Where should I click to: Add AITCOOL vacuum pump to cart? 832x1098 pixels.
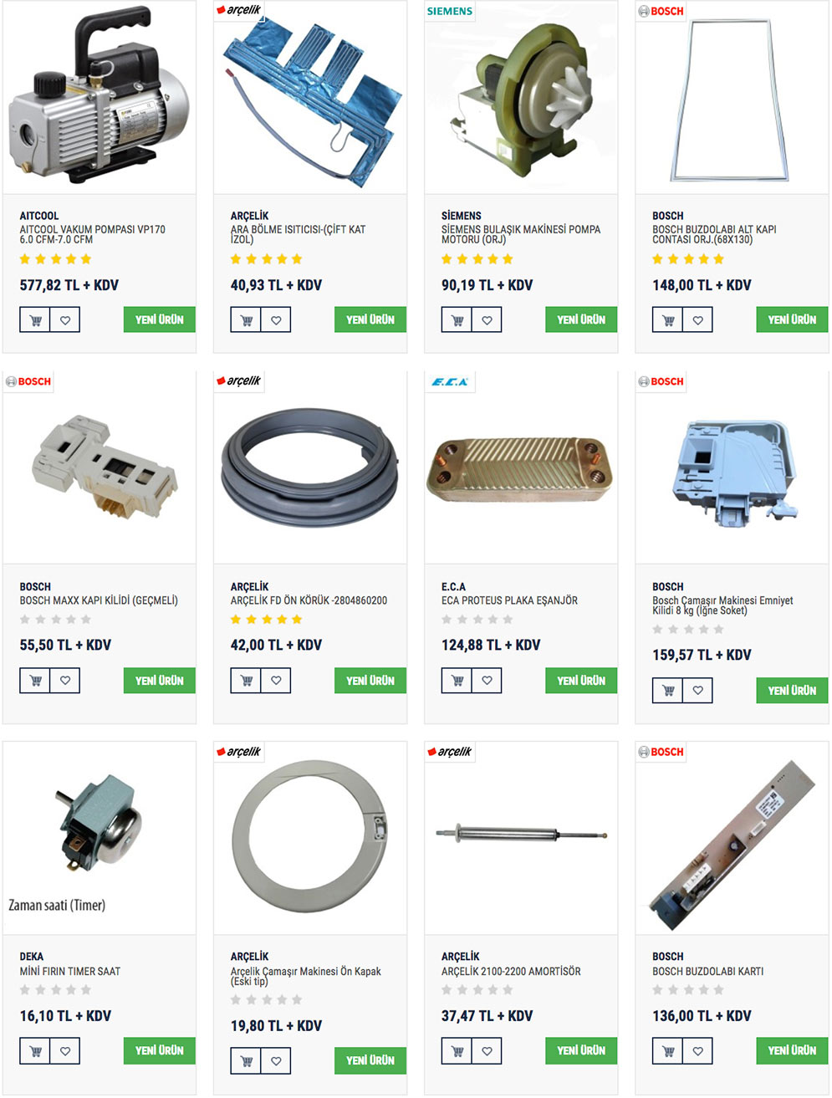point(35,319)
